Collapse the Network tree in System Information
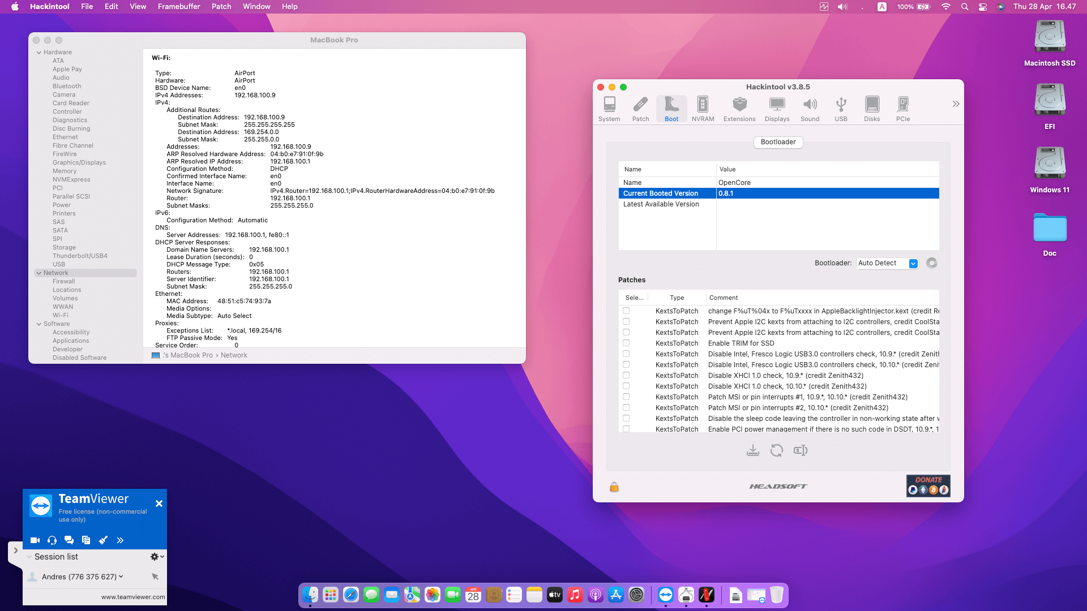The width and height of the screenshot is (1087, 611). point(39,273)
